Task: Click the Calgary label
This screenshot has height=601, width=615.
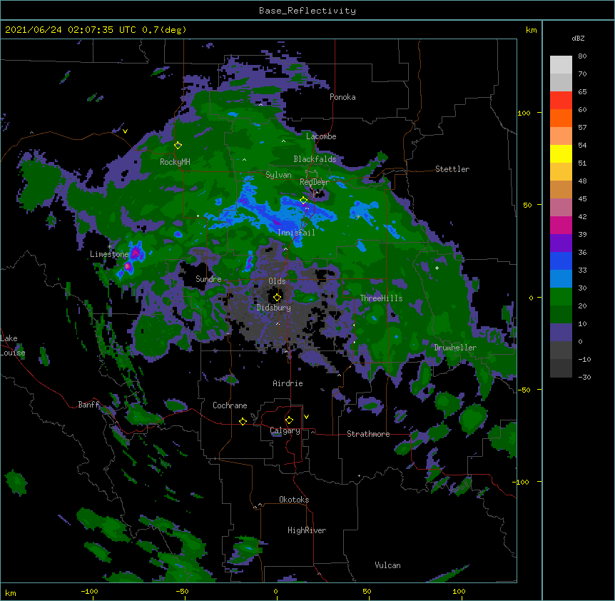Action: click(x=285, y=430)
